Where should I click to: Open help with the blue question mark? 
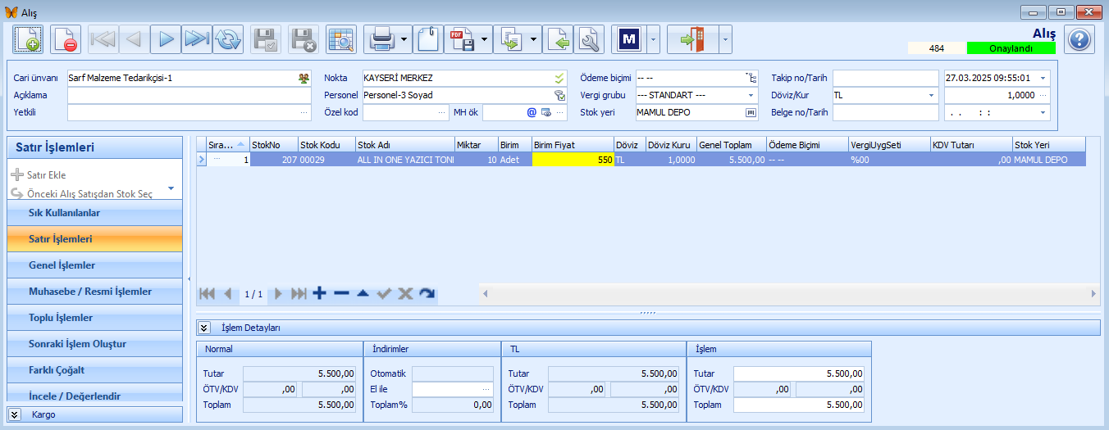click(1079, 38)
